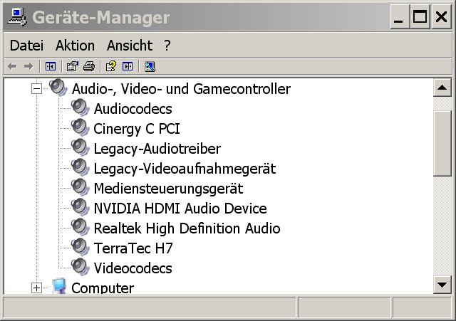The height and width of the screenshot is (321, 456).
Task: Expand the Computer tree node
Action: coord(36,288)
